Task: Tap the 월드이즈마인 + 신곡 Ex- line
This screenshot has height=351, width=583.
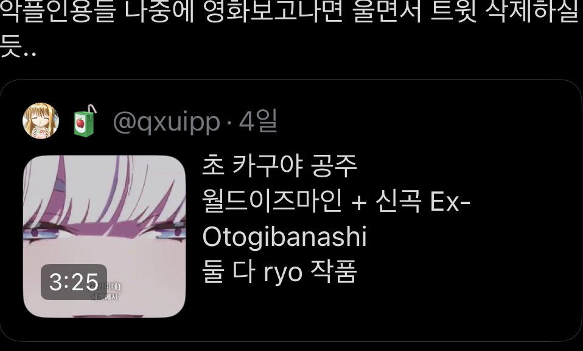Action: [x=336, y=202]
